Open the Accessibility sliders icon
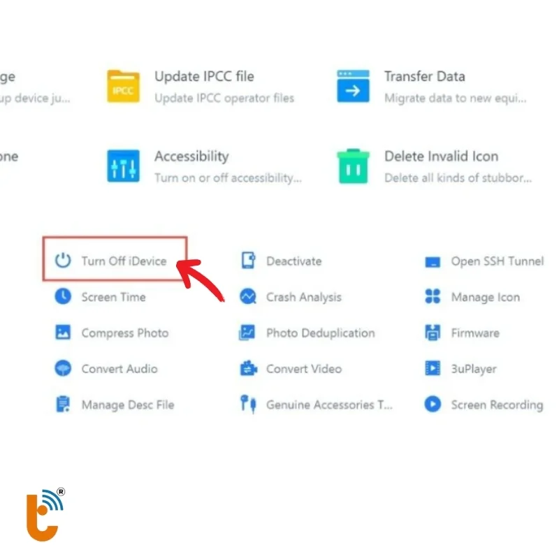This screenshot has height=559, width=559. point(123,166)
